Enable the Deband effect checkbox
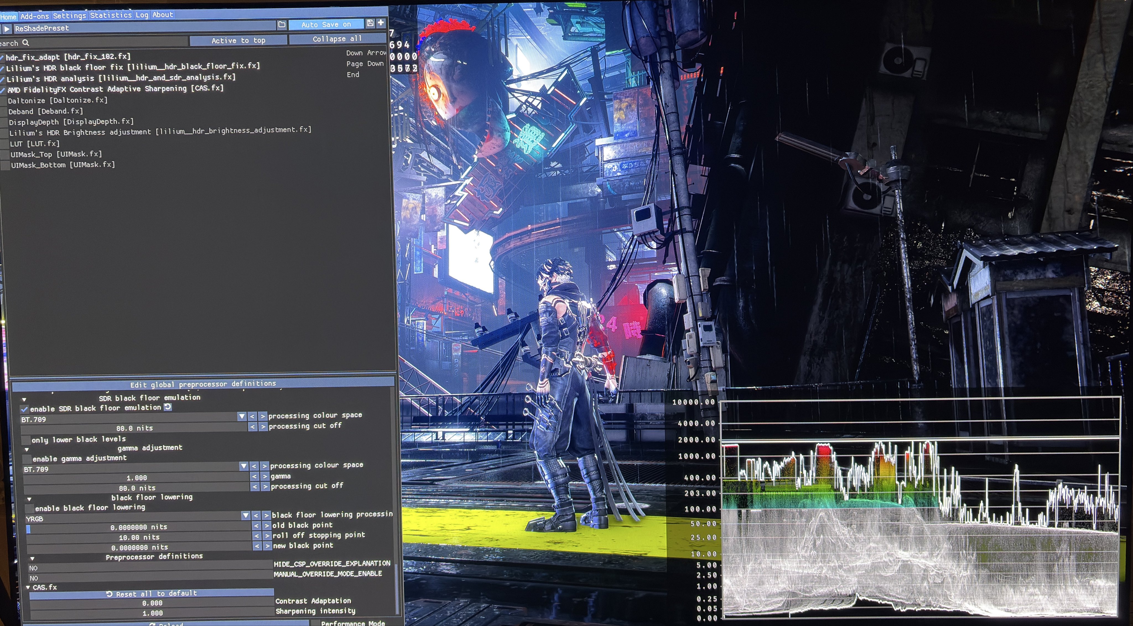Screen dimensions: 1133x626 click(x=4, y=112)
